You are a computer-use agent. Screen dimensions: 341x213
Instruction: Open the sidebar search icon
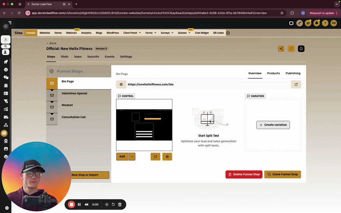6,46
